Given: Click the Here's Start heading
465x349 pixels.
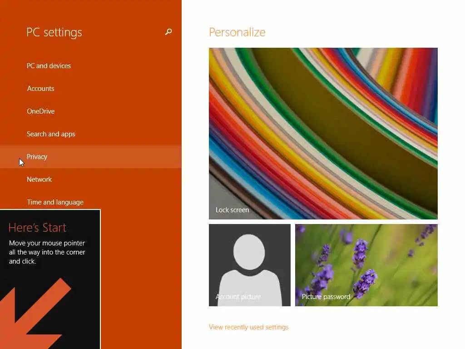Looking at the screenshot, I should [x=37, y=228].
